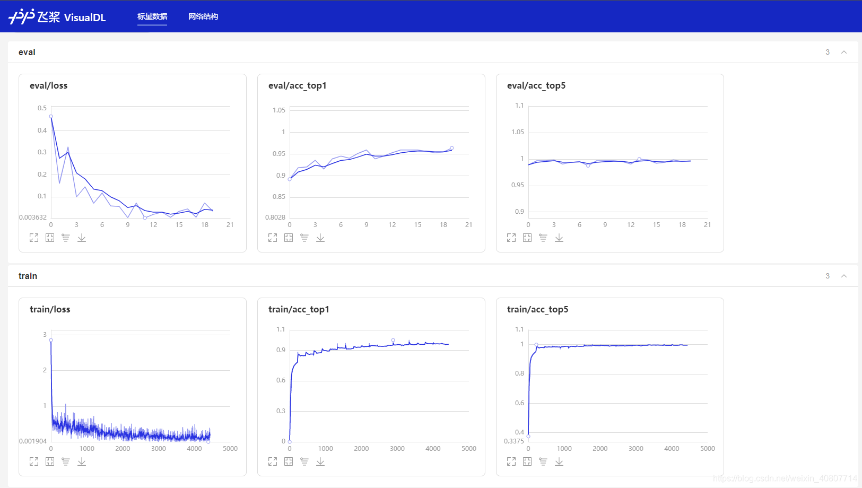Click the 0.8028 value on eval/acc_top1 axis
Screen dimensions: 862x488
(x=275, y=217)
